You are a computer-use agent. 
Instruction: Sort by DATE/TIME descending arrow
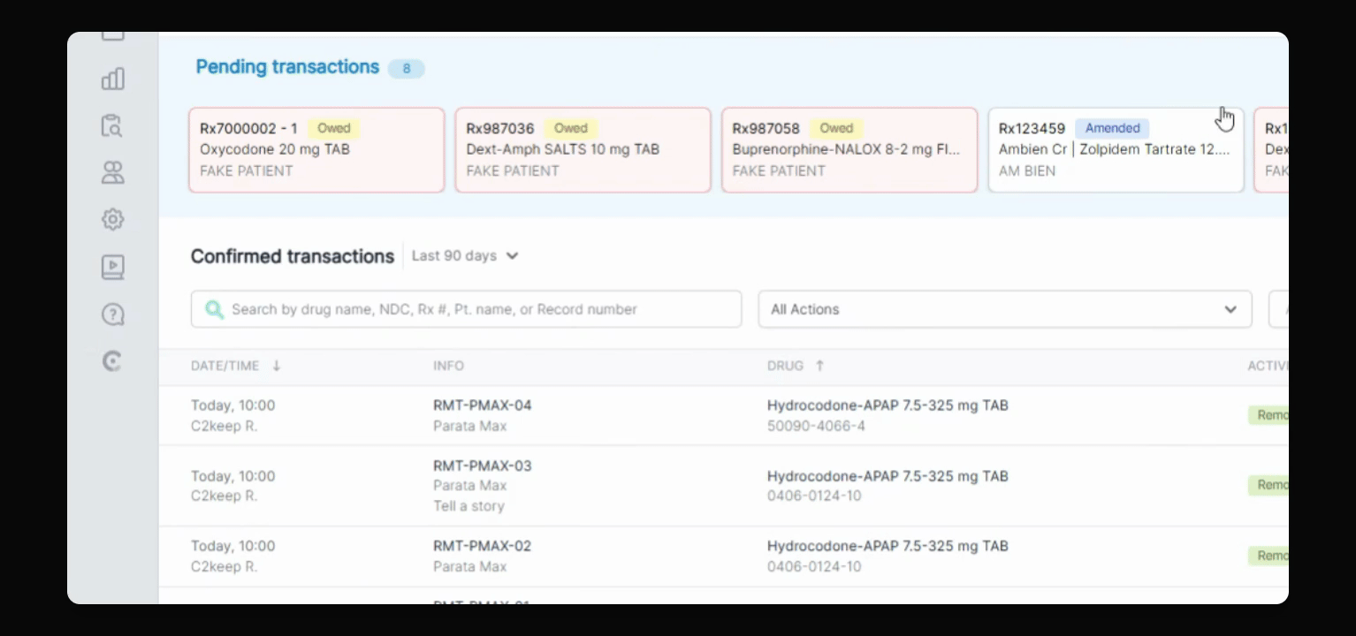point(276,366)
